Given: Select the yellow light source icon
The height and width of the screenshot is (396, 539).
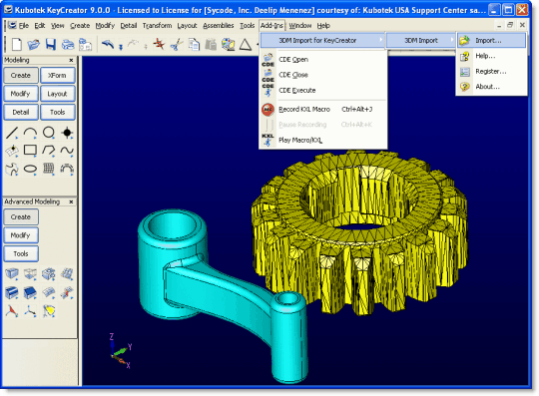Looking at the screenshot, I should tap(49, 311).
